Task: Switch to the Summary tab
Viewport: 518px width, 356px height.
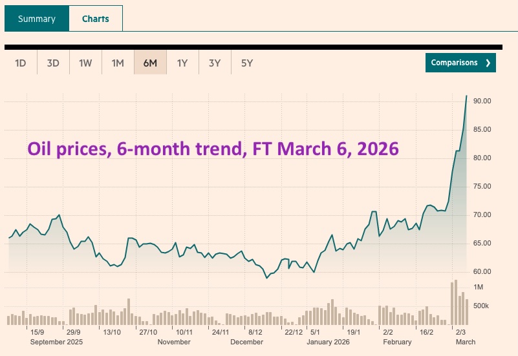Action: (x=36, y=19)
